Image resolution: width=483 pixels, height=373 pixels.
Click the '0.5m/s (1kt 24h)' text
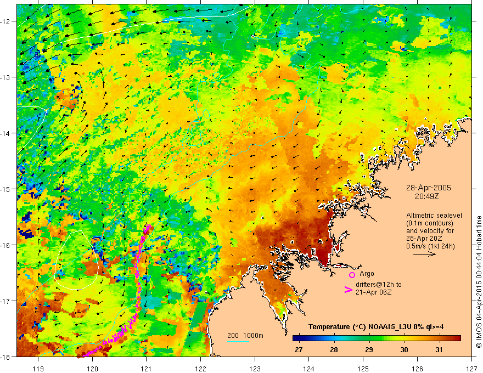tap(431, 246)
